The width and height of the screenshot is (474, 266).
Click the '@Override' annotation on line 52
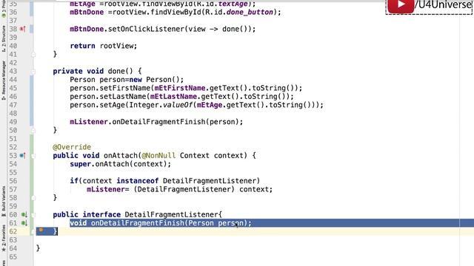click(x=72, y=147)
